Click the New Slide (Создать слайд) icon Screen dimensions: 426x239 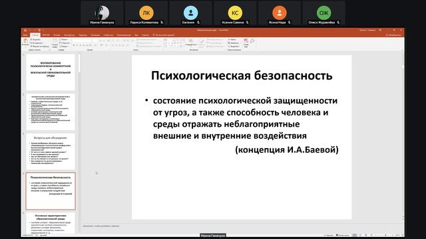pos(55,40)
